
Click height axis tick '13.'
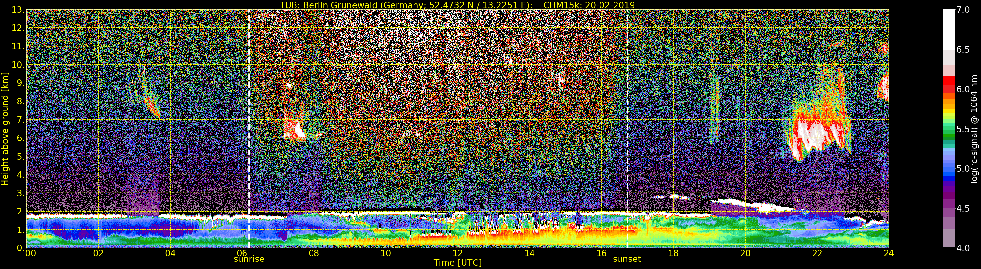coord(18,10)
